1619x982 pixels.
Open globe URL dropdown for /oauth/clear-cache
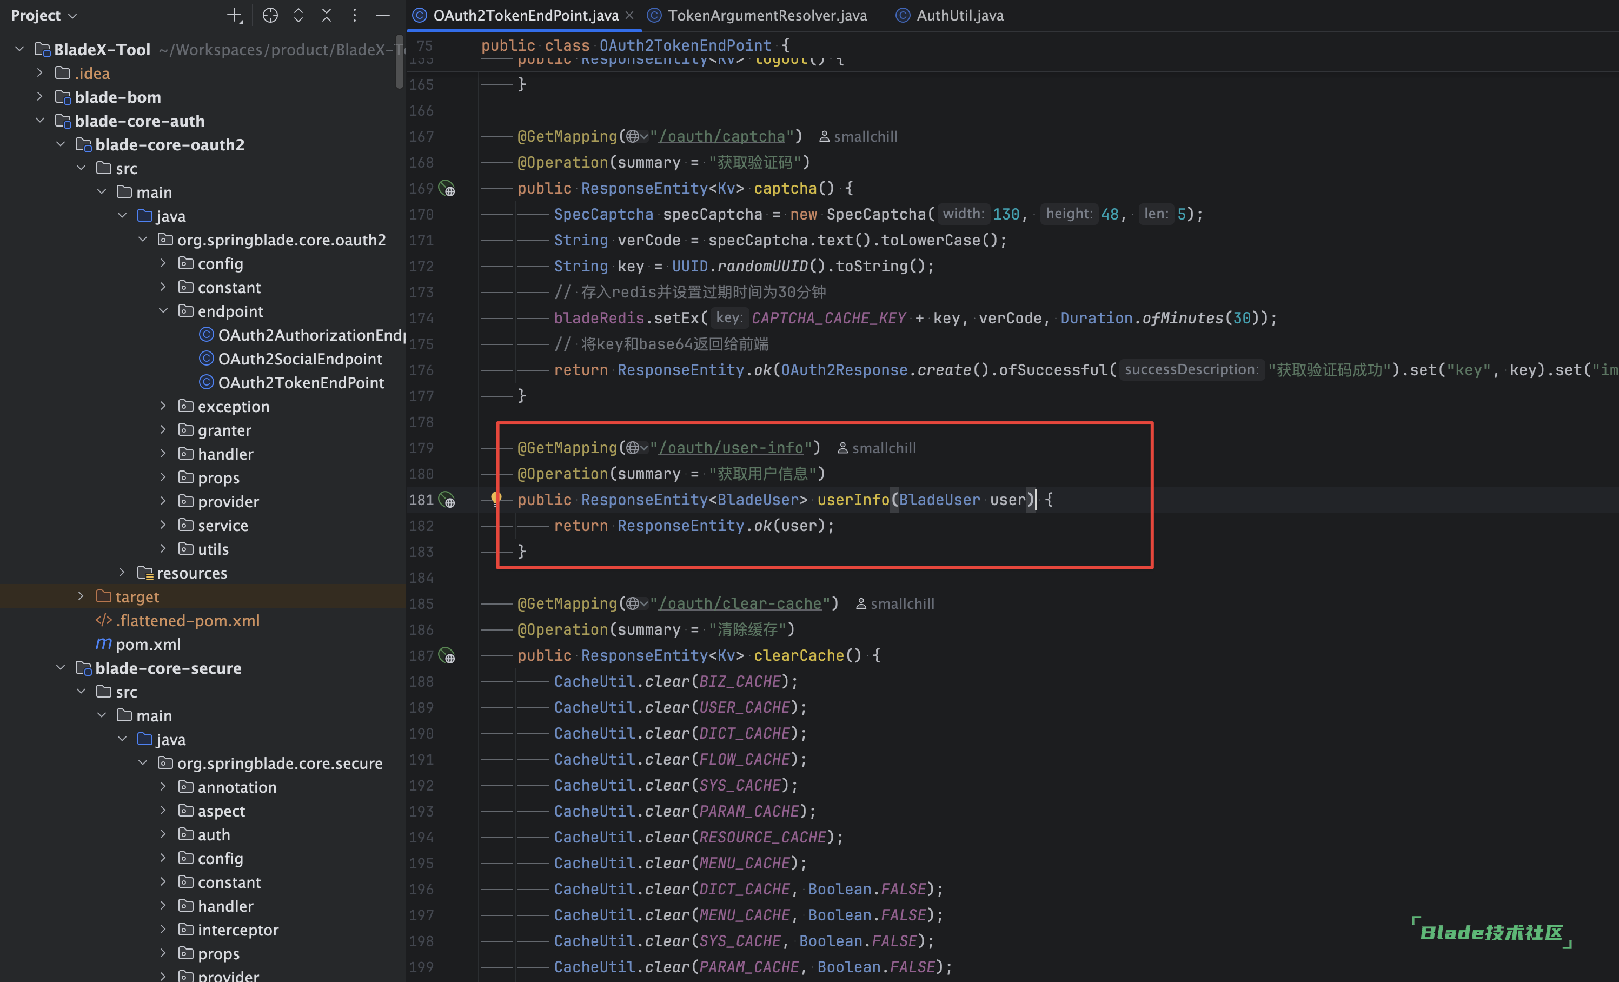click(x=636, y=603)
